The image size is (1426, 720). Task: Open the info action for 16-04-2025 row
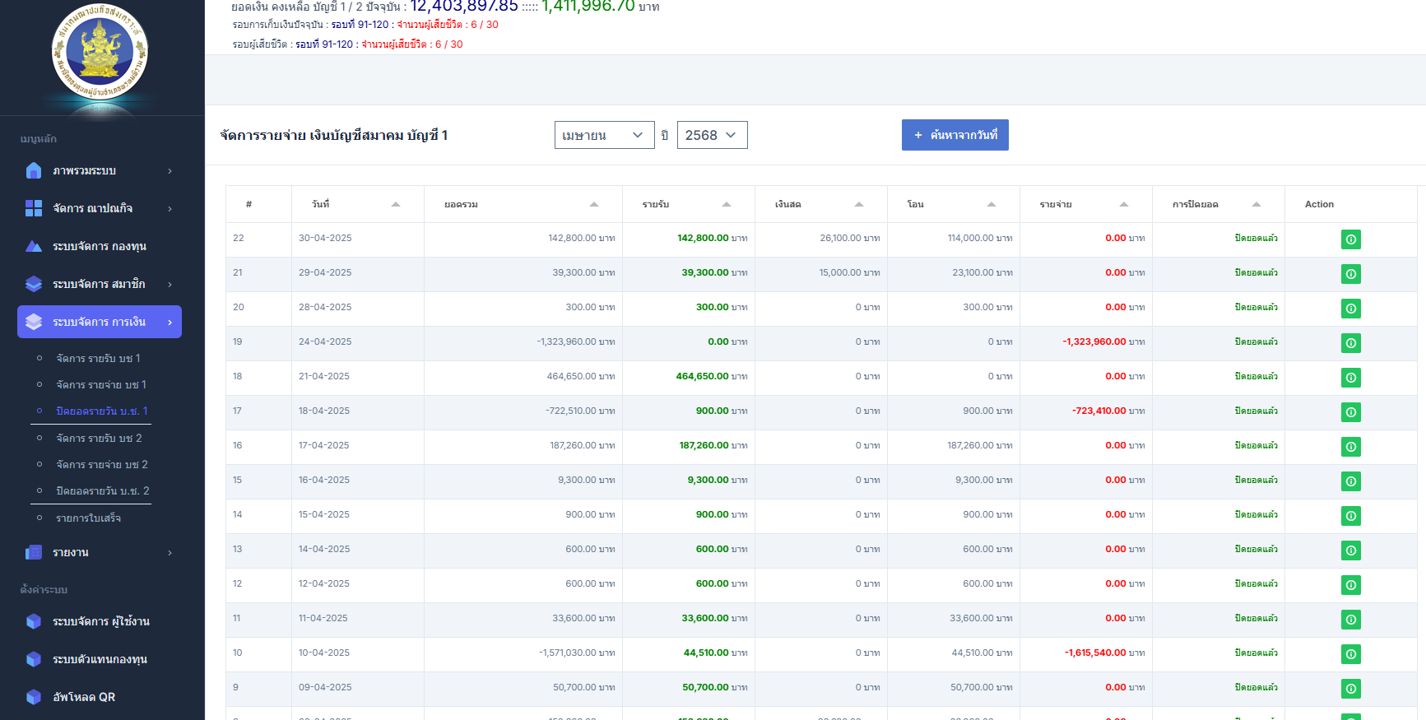(1350, 481)
